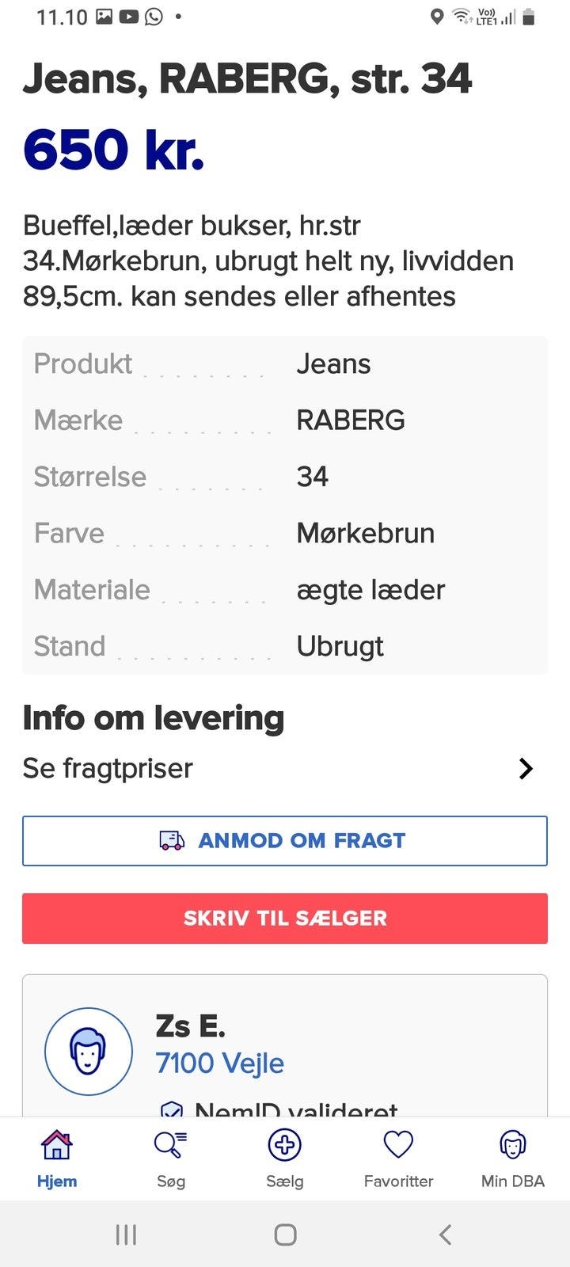Open the Søg magnifier icon
This screenshot has width=570, height=1267.
tap(170, 1145)
